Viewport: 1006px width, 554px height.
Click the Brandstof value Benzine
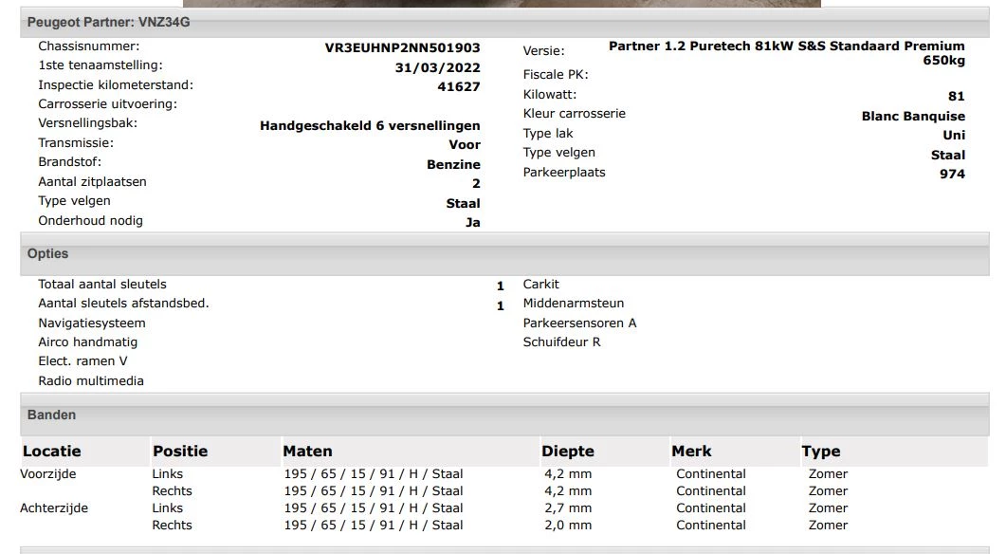click(x=454, y=164)
